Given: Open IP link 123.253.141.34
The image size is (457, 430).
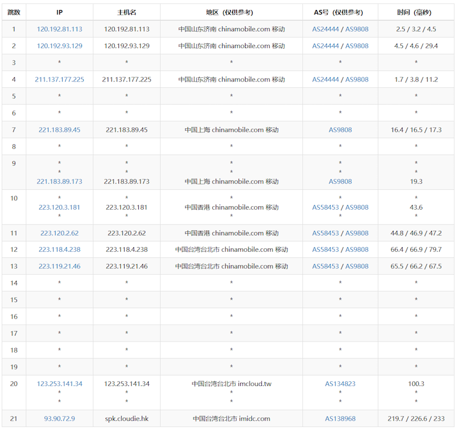Looking at the screenshot, I should click(59, 384).
